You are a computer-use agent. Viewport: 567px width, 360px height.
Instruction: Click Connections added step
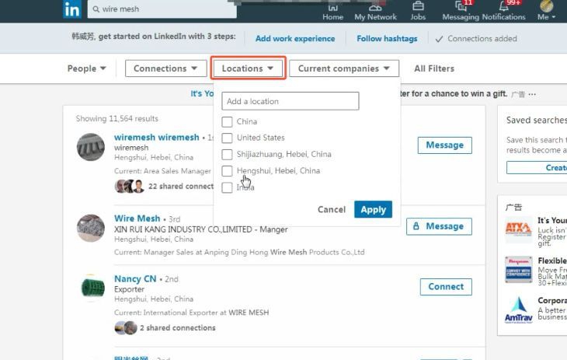pyautogui.click(x=476, y=38)
